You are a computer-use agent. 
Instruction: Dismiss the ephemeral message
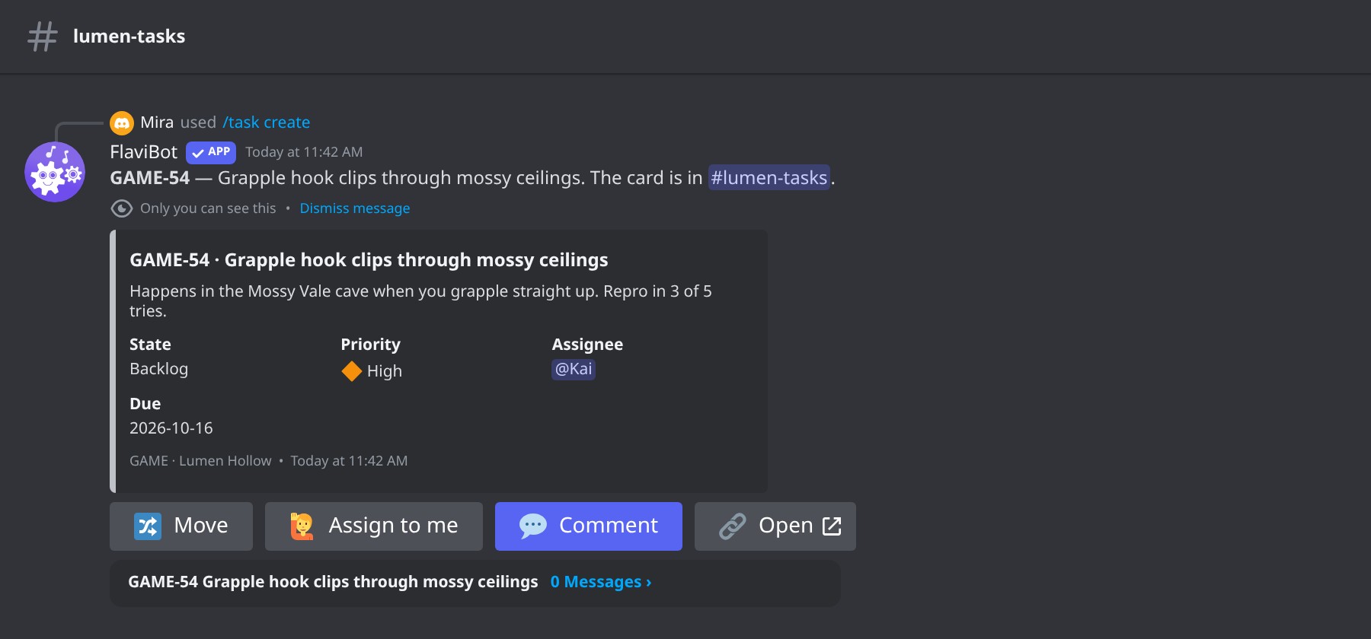[355, 208]
